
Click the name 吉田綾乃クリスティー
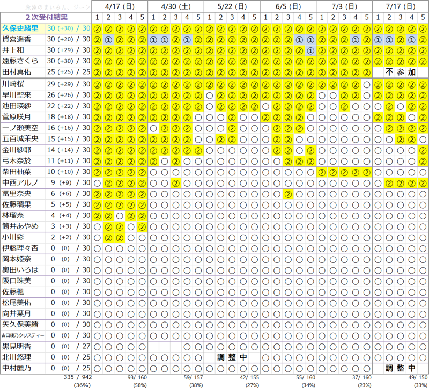[23, 335]
